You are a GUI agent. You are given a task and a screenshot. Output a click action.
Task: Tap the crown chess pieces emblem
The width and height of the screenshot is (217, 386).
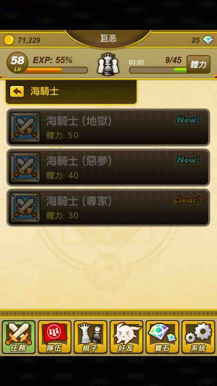pyautogui.click(x=108, y=64)
